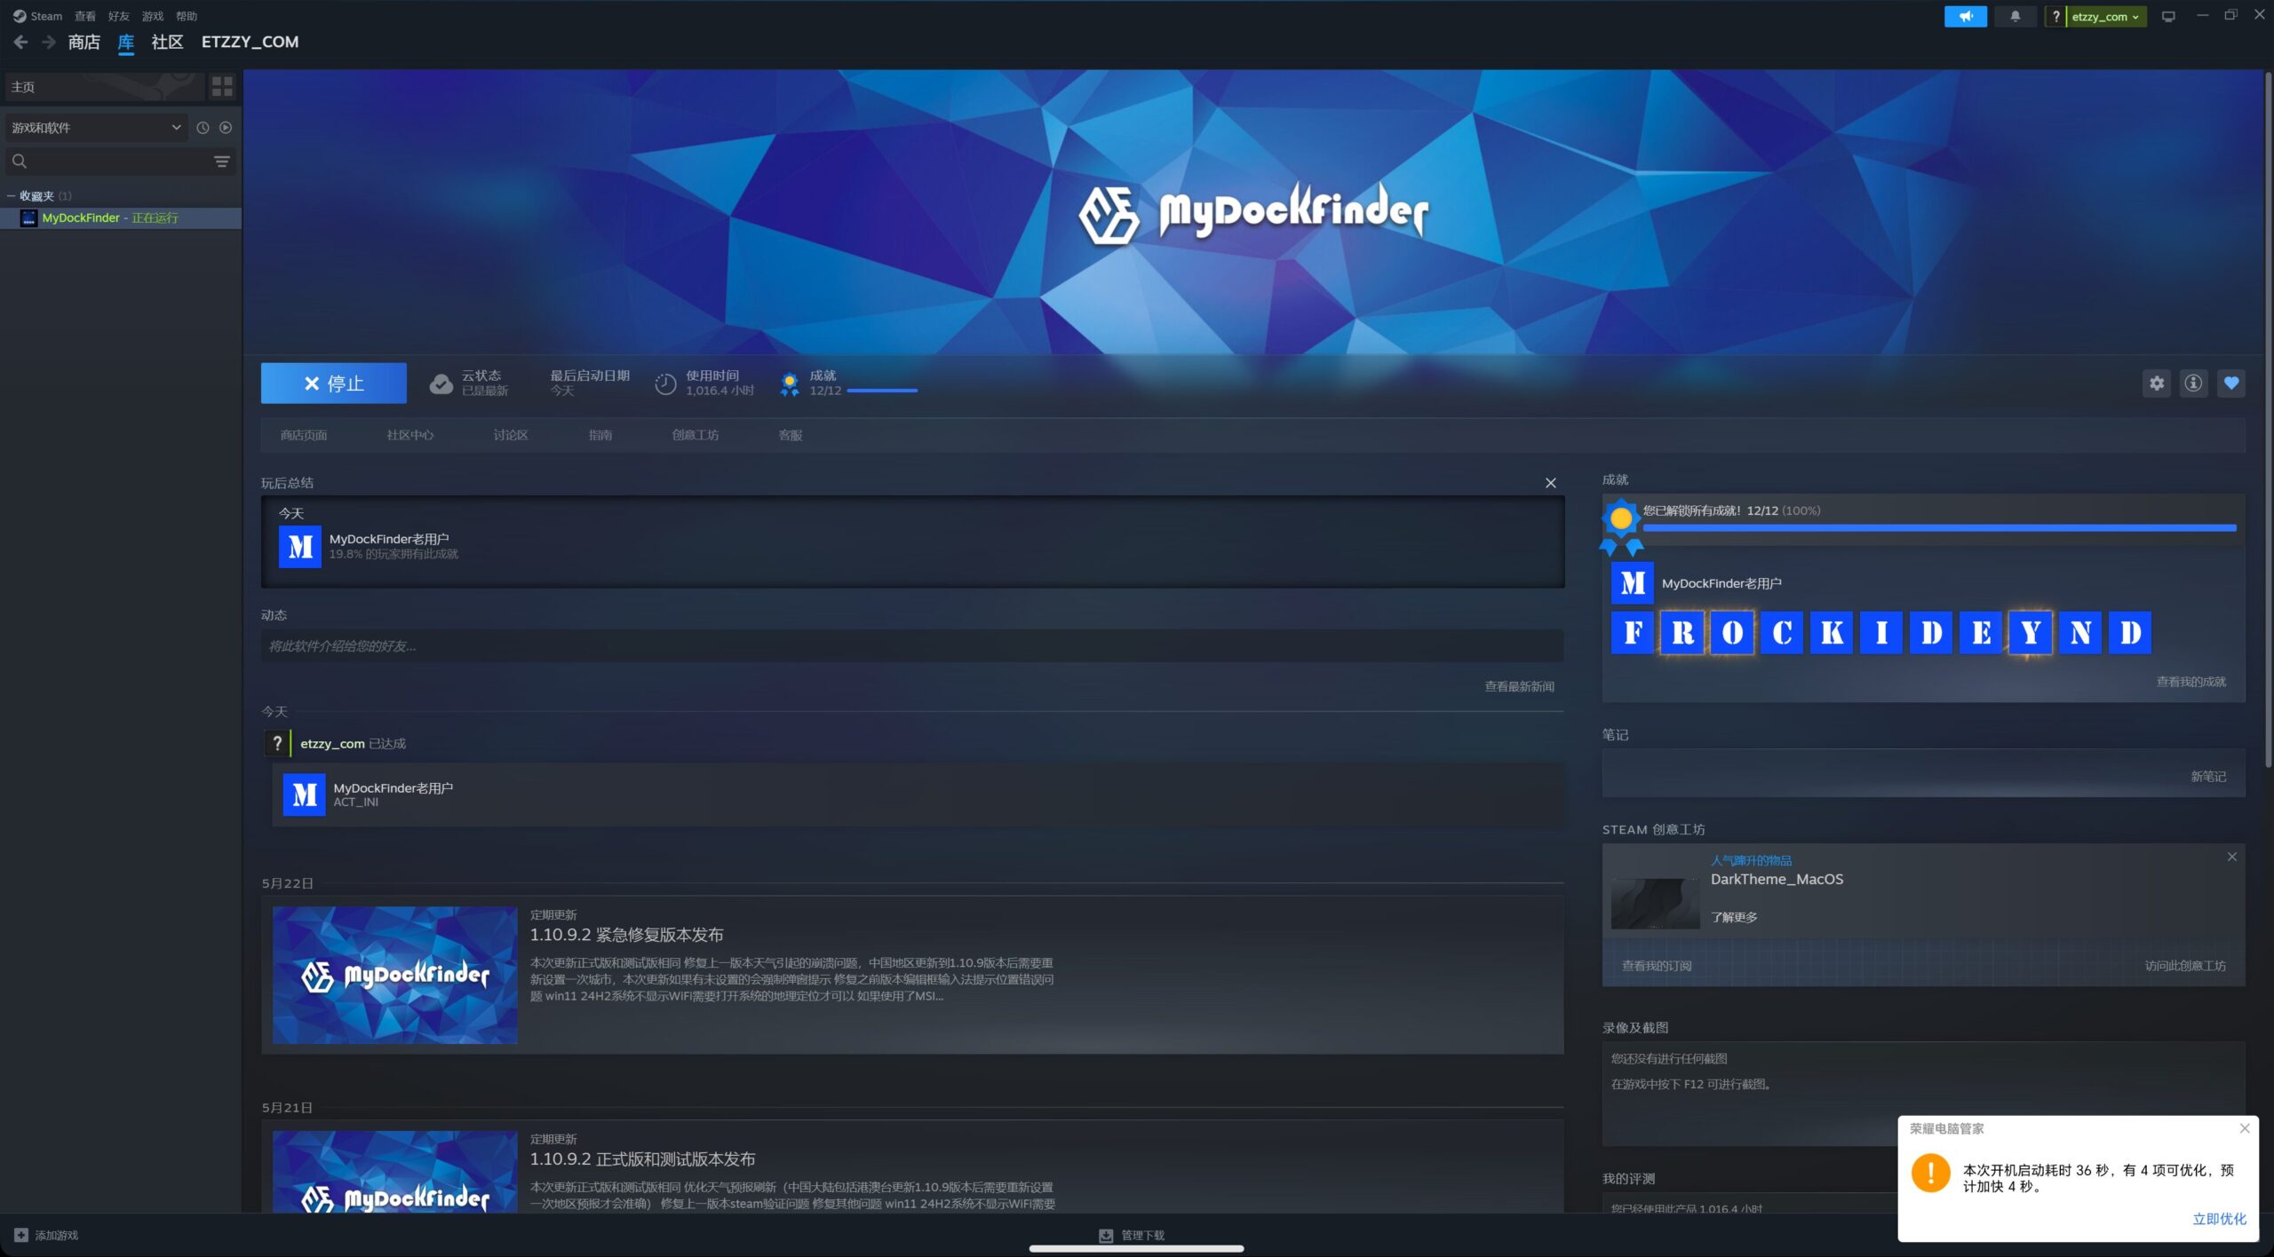This screenshot has width=2274, height=1257.
Task: Click the I achievement badge
Action: click(x=1881, y=632)
